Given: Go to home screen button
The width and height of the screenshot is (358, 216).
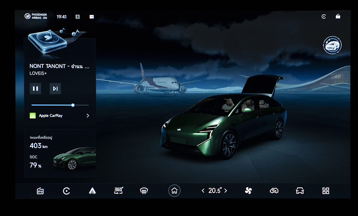Looking at the screenshot, I should 174,191.
